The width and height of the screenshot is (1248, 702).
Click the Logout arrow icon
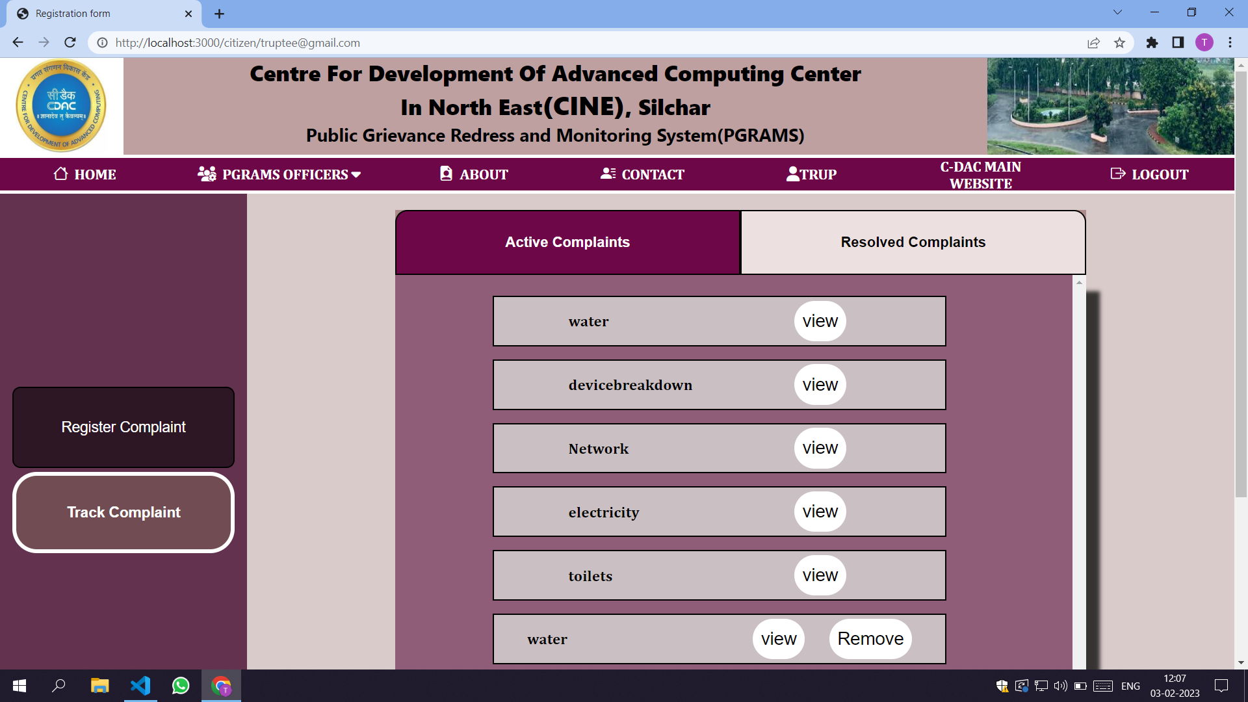coord(1117,174)
